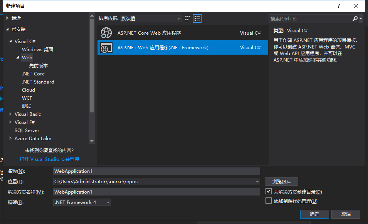
Task: Select the Recent (最近) tree item
Action: tap(16, 18)
